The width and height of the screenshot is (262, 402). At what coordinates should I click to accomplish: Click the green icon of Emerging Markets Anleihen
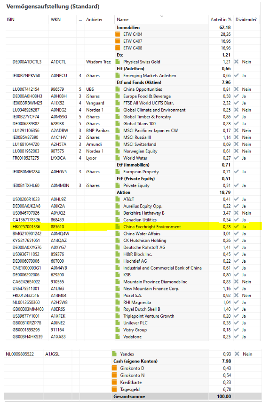118,75
